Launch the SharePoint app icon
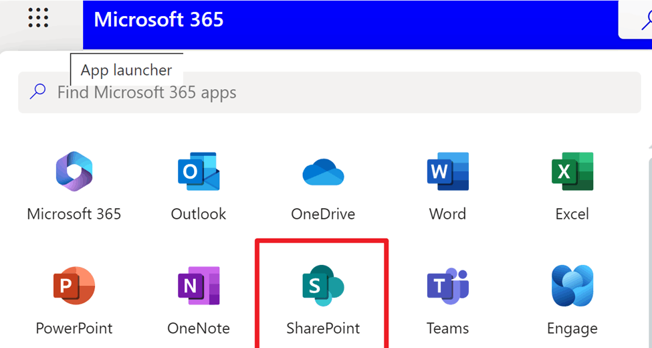Screen dimensions: 652x348 click(x=323, y=286)
